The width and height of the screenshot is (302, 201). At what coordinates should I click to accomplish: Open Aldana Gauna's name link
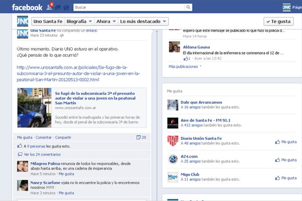pos(196,47)
